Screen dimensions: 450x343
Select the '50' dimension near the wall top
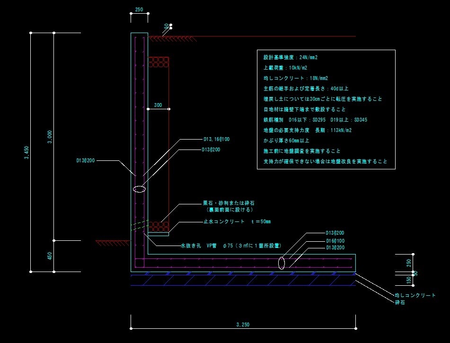[166, 26]
